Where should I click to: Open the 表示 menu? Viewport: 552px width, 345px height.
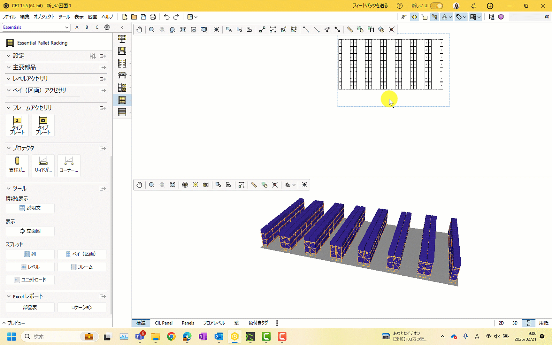pos(79,17)
